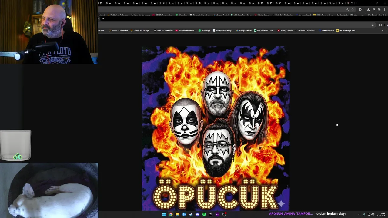Click the APONUN_AMINA_TAMPON... username text
Viewport: 388px width, 218px height.
click(x=291, y=214)
